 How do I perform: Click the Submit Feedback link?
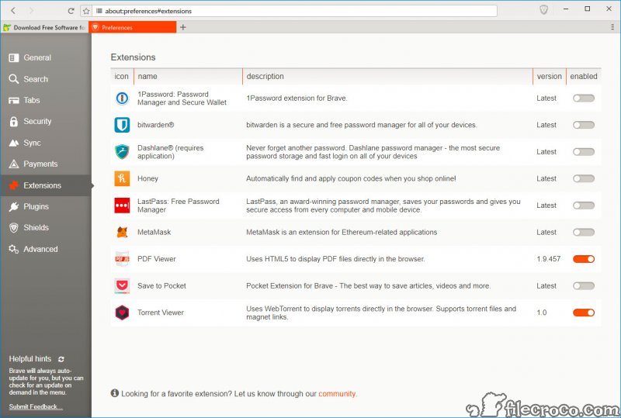36,406
